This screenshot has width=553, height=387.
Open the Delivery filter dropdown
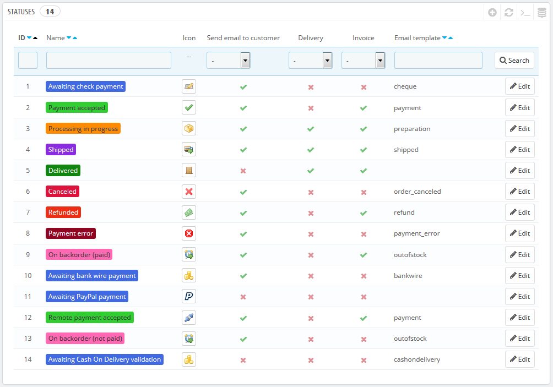pos(310,61)
